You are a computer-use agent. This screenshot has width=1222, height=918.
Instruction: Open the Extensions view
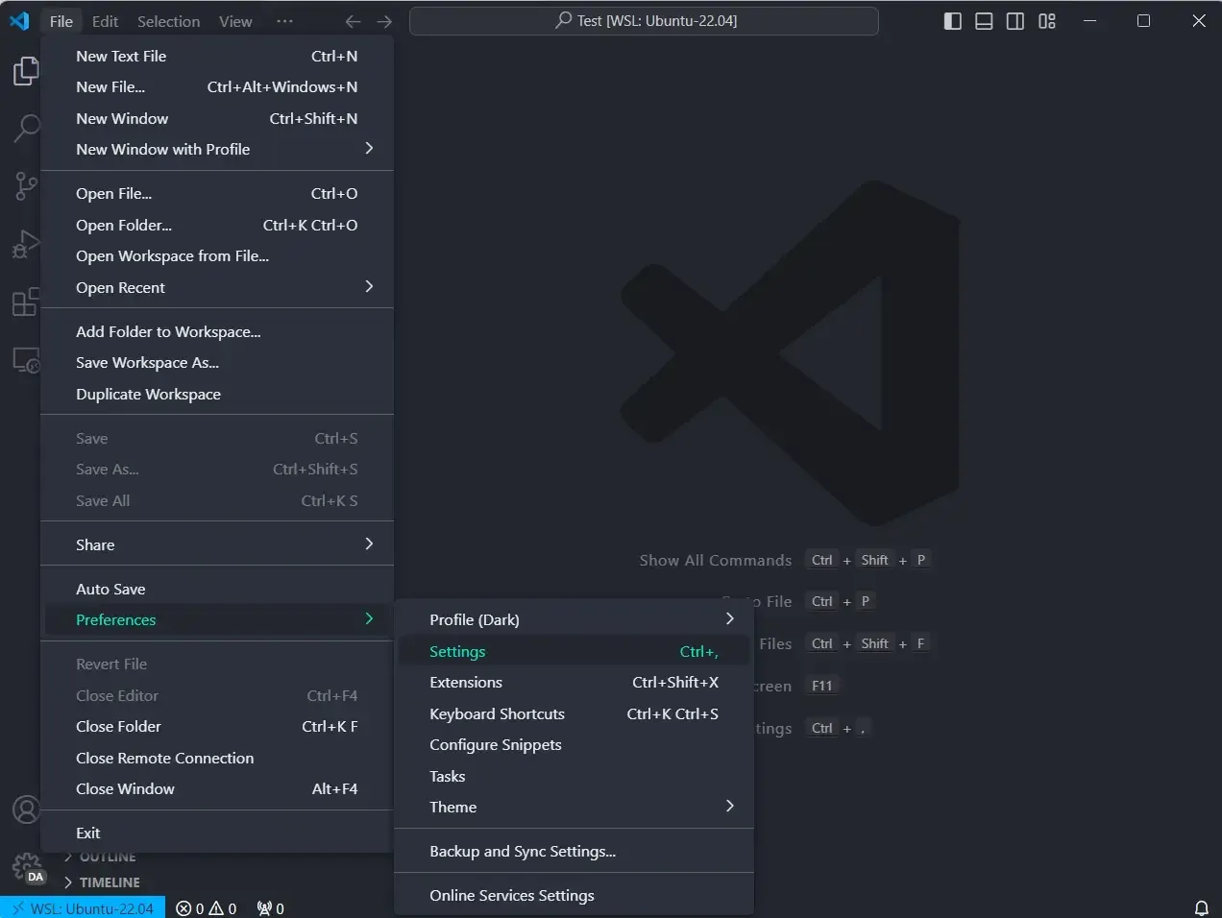26,302
